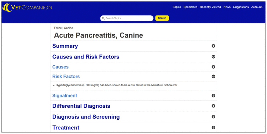Open the News link

227,7
